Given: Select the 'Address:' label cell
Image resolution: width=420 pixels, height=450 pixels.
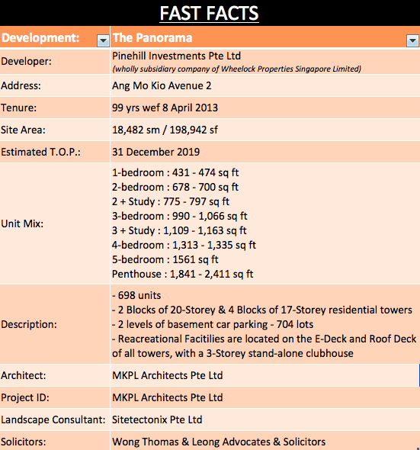Looking at the screenshot, I should pos(55,85).
